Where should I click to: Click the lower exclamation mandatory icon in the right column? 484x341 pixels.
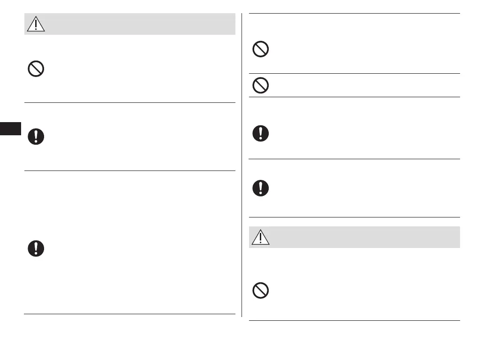tap(261, 188)
